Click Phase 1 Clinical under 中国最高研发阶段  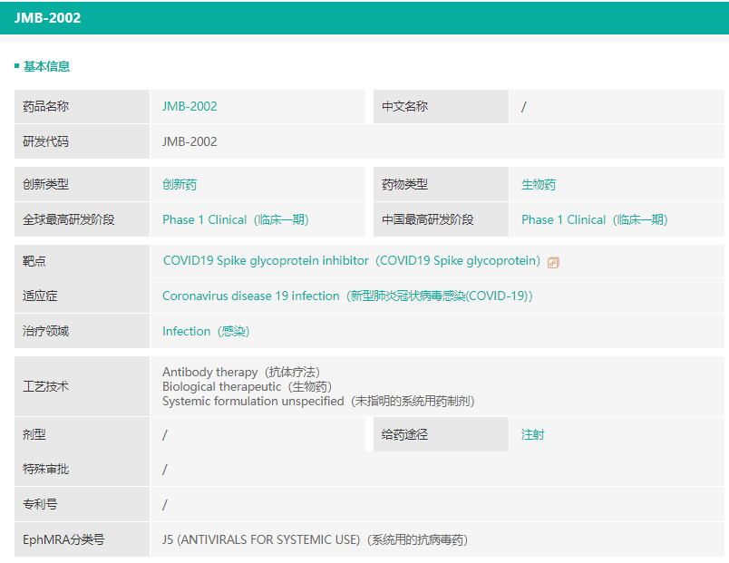(x=594, y=219)
